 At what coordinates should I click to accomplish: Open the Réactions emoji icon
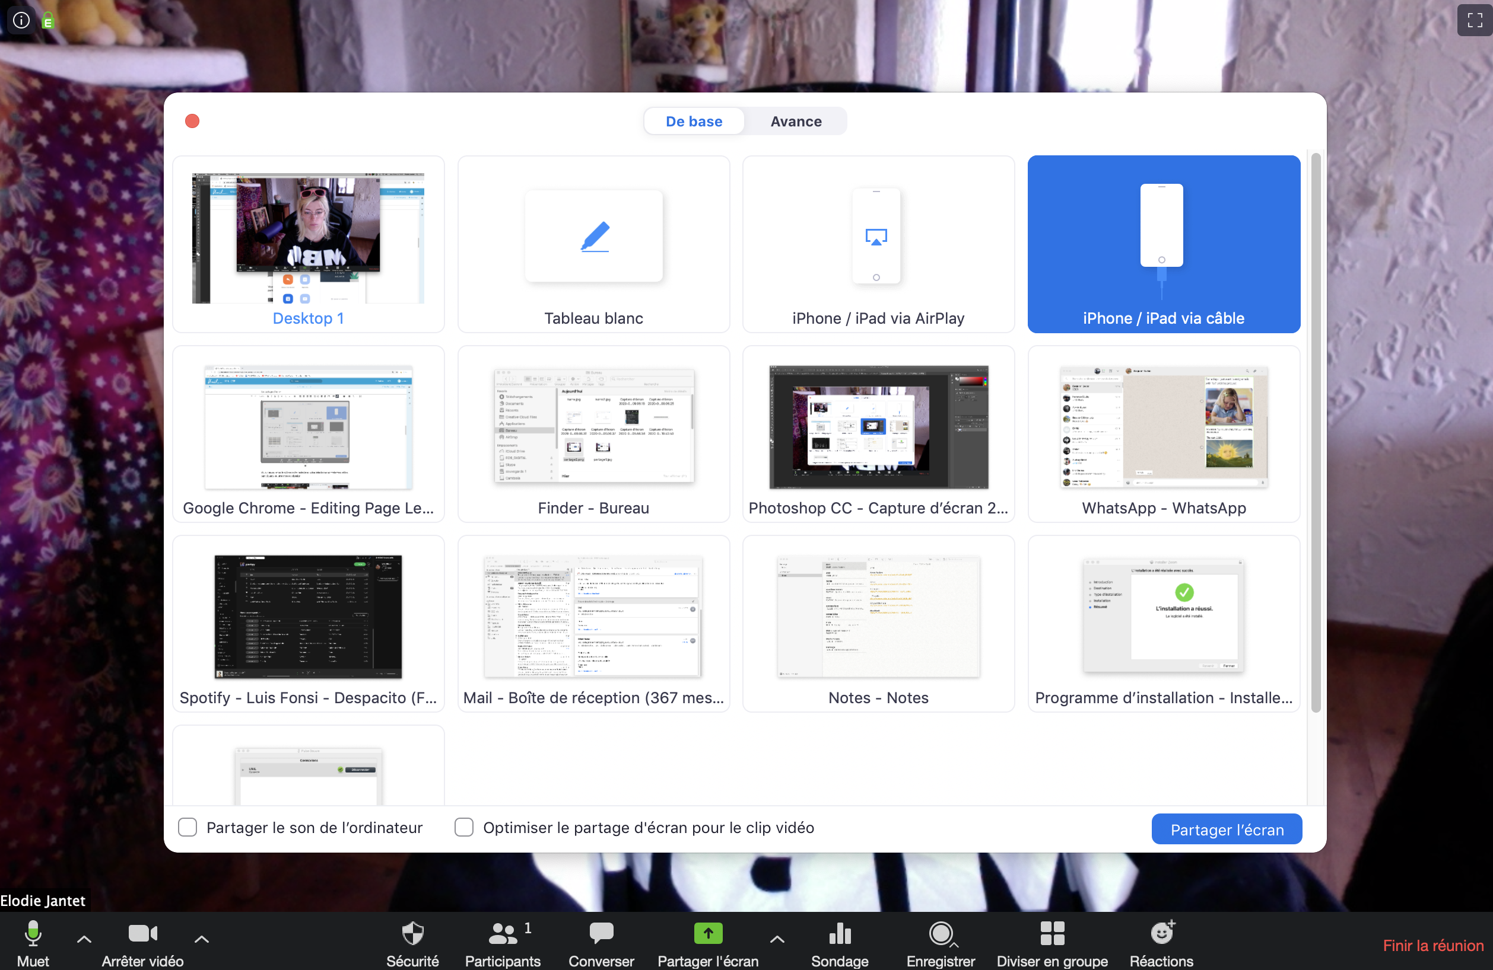click(x=1162, y=934)
